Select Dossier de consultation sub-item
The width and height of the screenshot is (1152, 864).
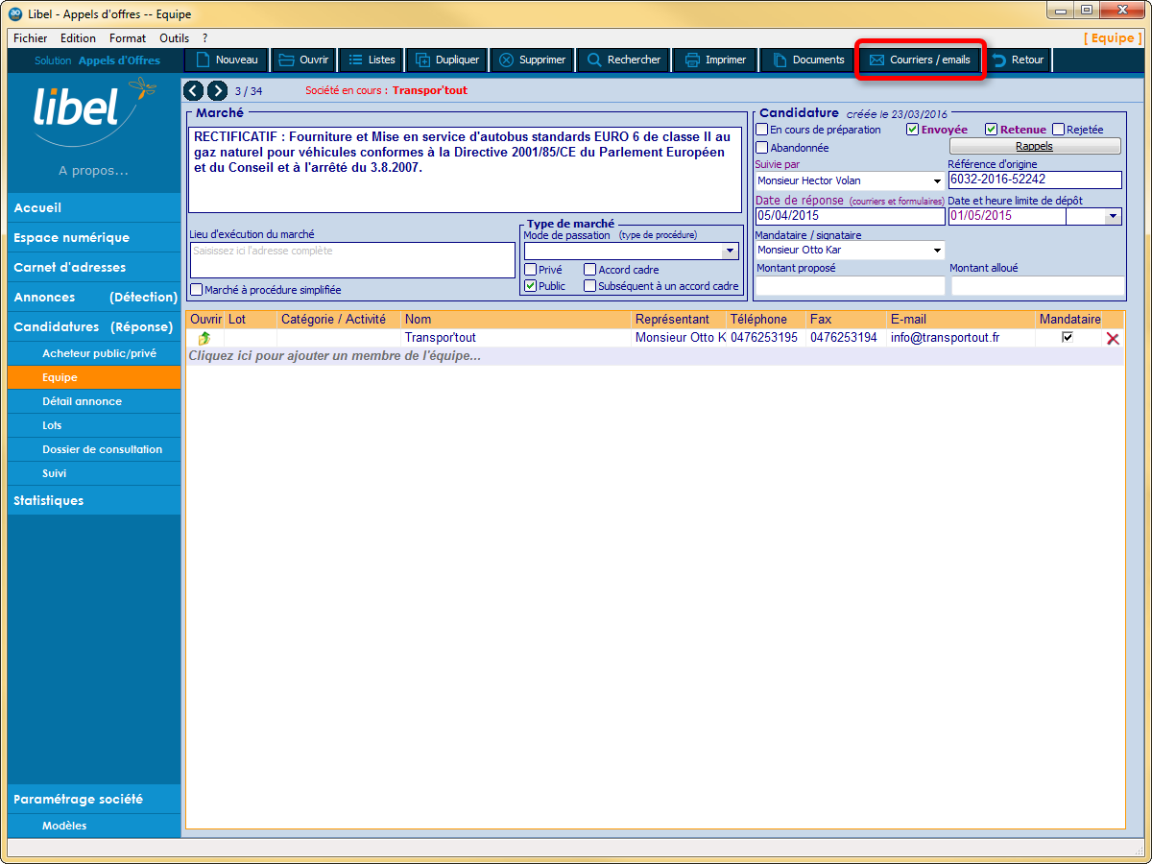coord(93,449)
